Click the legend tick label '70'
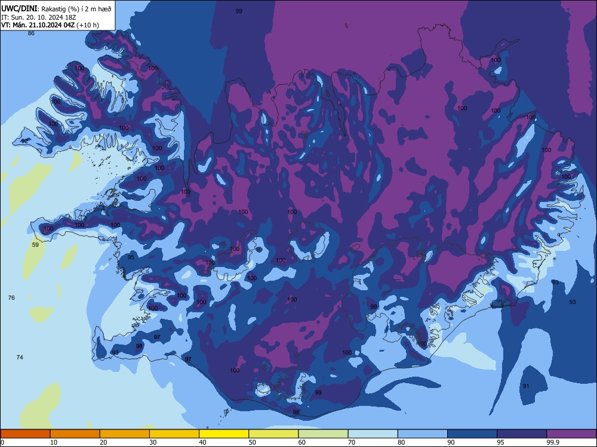This screenshot has width=597, height=447. 352,442
